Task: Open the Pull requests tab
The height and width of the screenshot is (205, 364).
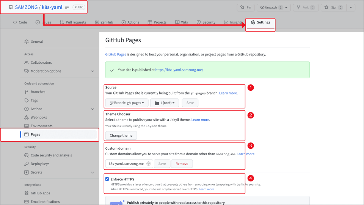Action: pyautogui.click(x=73, y=22)
